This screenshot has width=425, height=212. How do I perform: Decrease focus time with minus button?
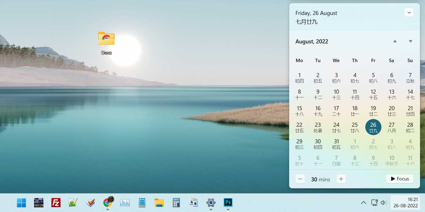[300, 179]
